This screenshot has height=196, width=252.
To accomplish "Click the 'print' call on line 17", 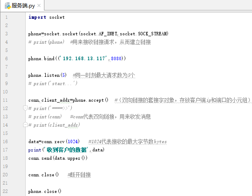I will tap(35, 150).
